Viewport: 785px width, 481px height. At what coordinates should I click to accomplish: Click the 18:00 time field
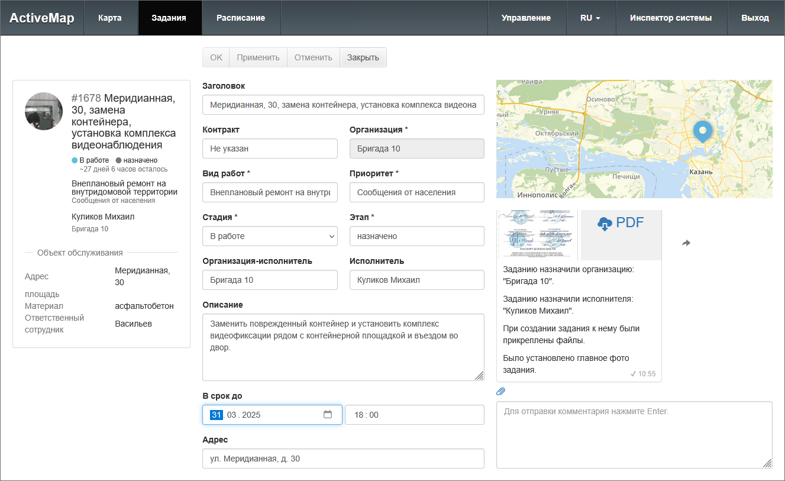414,415
